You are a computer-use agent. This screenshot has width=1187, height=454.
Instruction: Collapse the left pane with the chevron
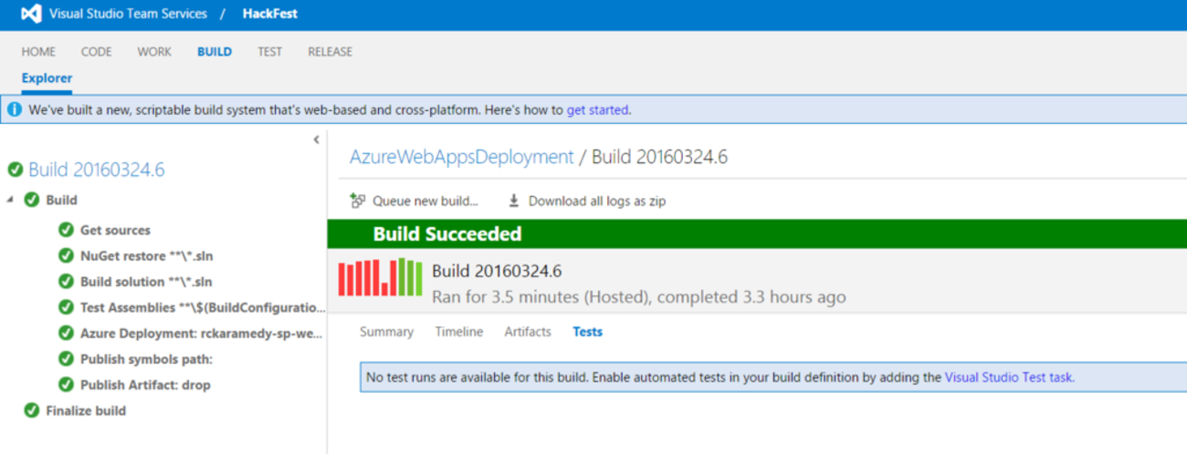tap(317, 139)
